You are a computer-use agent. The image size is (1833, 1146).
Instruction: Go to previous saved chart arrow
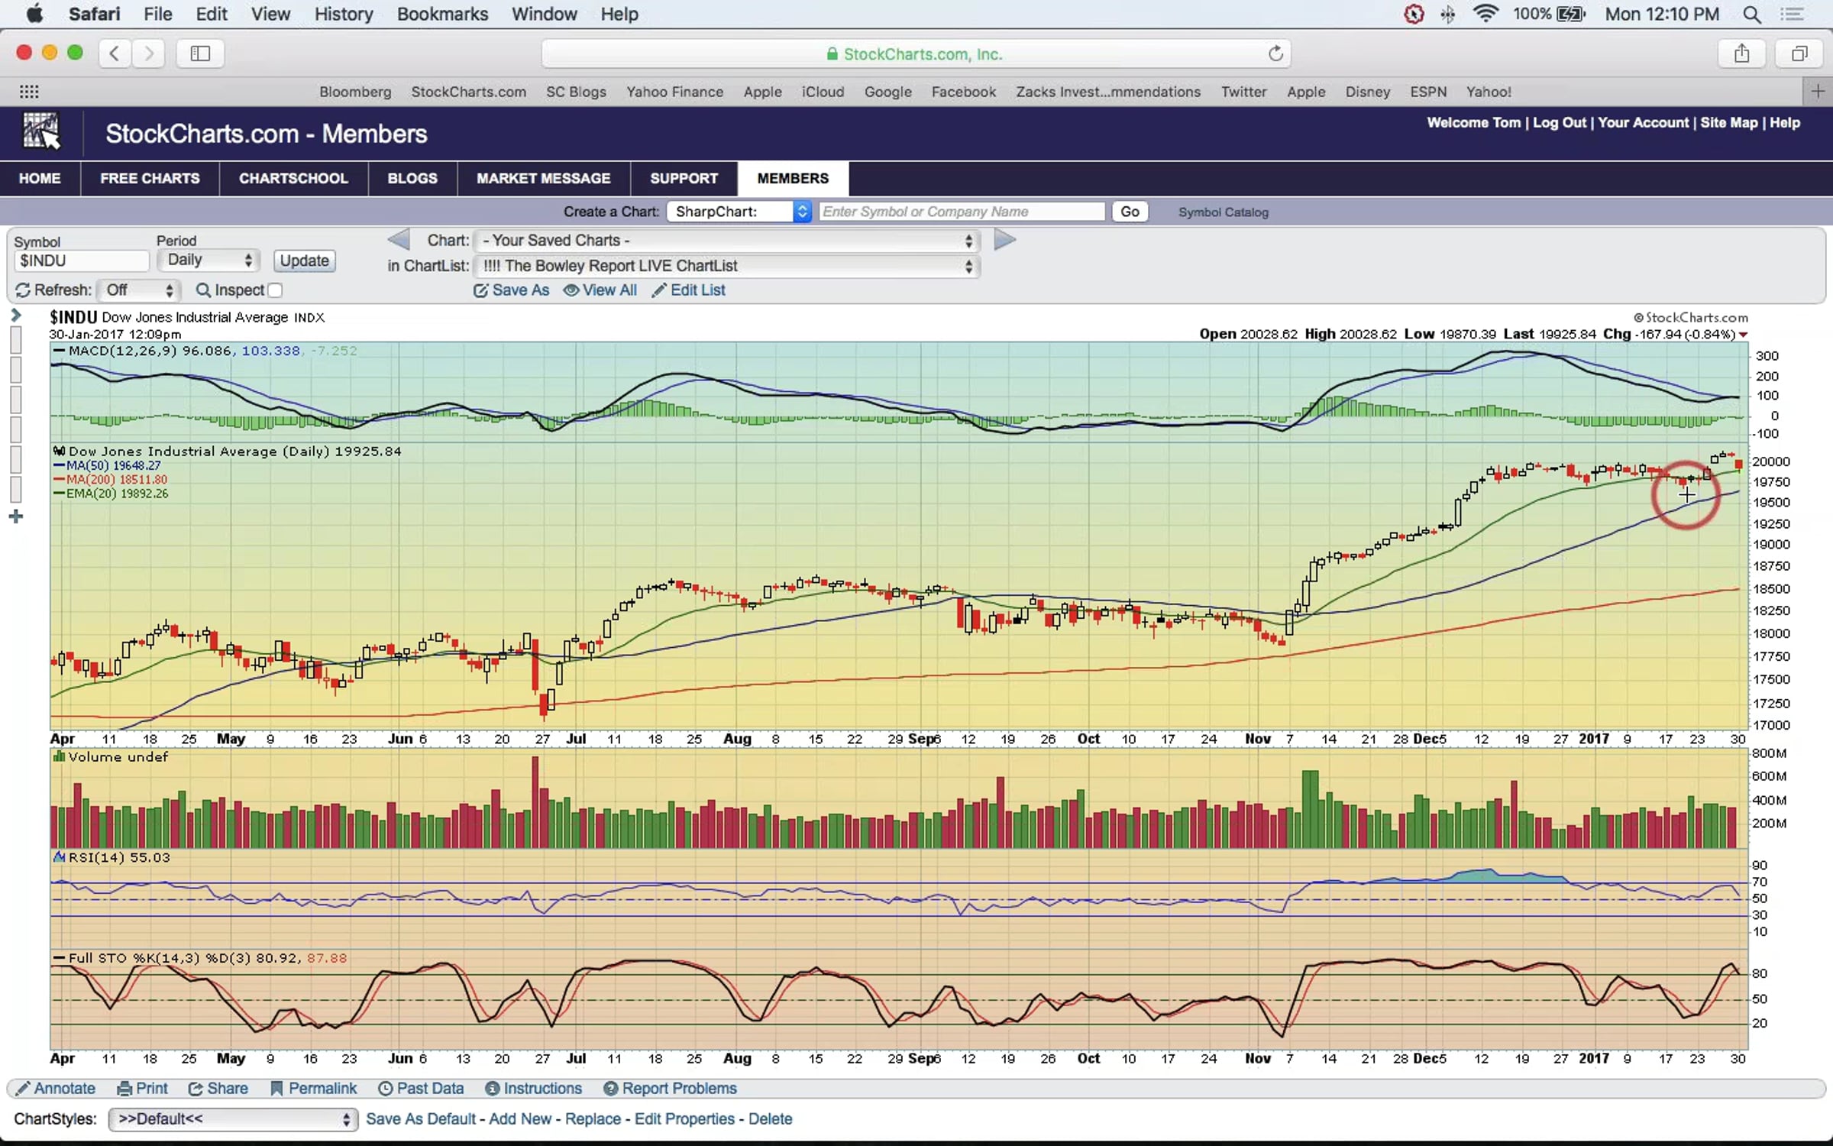(x=398, y=240)
